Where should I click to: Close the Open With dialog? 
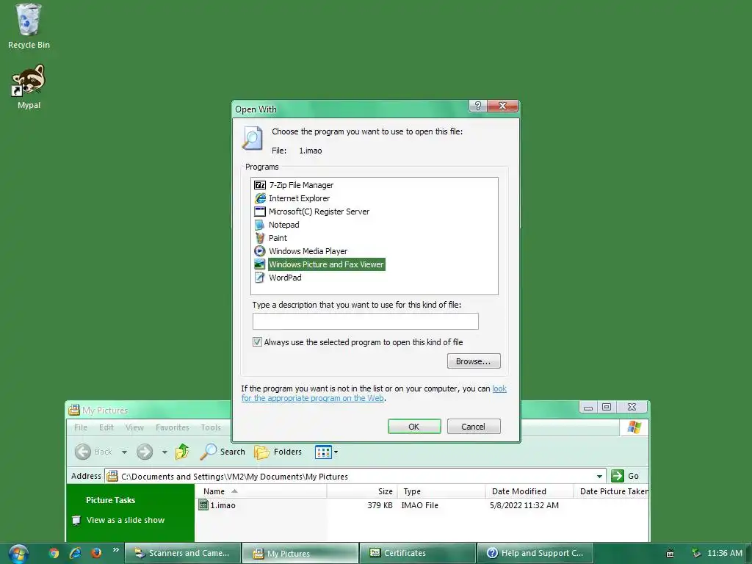coord(502,106)
